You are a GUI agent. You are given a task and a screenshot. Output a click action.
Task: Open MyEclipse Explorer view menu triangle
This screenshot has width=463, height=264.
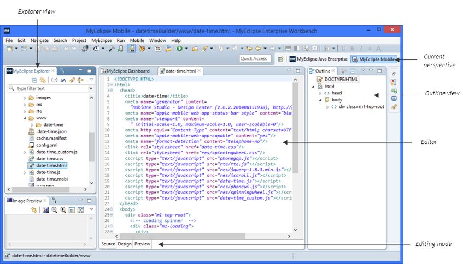[91, 80]
